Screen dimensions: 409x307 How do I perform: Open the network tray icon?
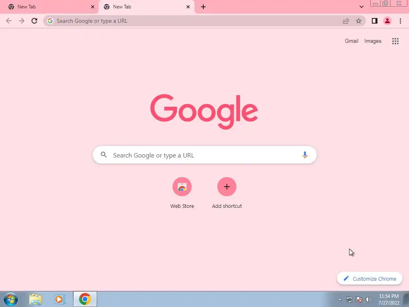[x=349, y=299]
